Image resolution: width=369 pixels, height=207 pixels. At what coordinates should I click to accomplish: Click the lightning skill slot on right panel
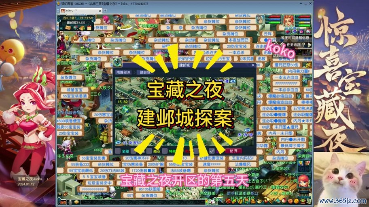301,163
